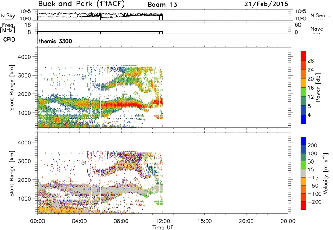Click the 16:00 time axis tick label

204,221
